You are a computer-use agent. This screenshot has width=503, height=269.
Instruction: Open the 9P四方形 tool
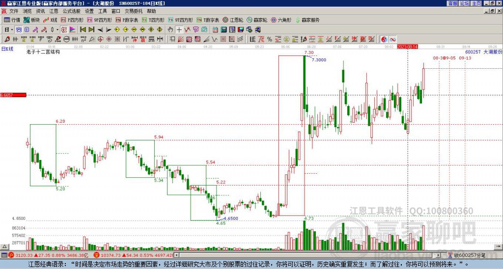click(99, 20)
